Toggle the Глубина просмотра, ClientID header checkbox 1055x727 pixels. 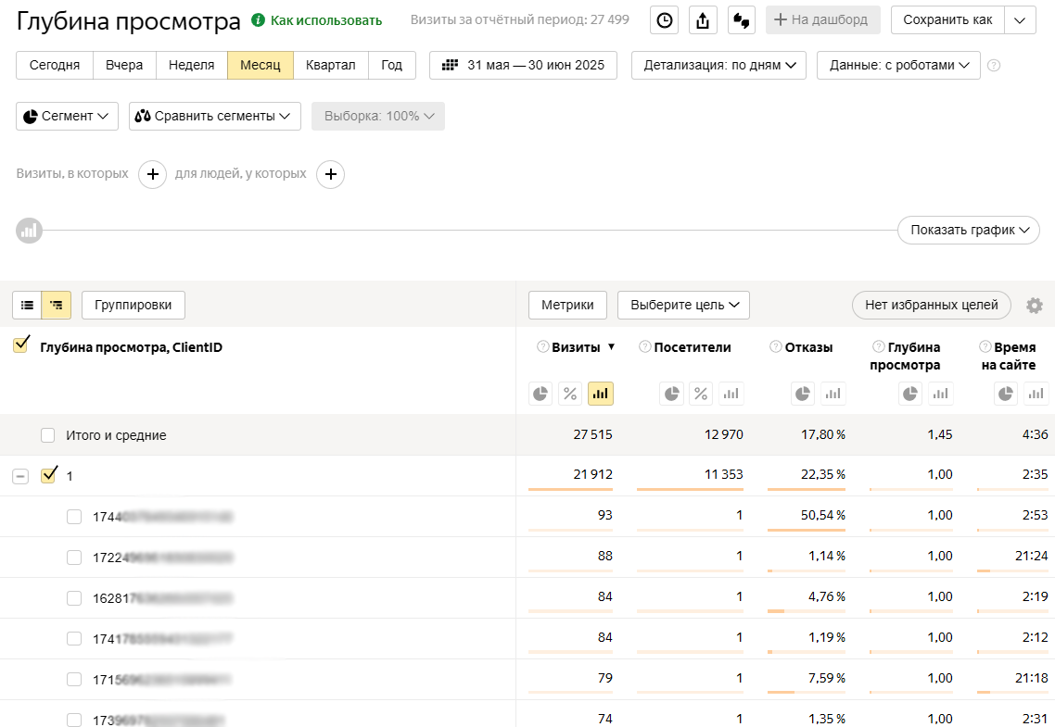click(21, 345)
